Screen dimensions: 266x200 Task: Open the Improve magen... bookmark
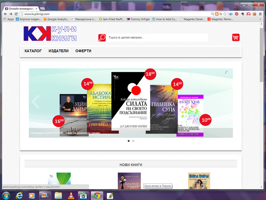[28, 19]
